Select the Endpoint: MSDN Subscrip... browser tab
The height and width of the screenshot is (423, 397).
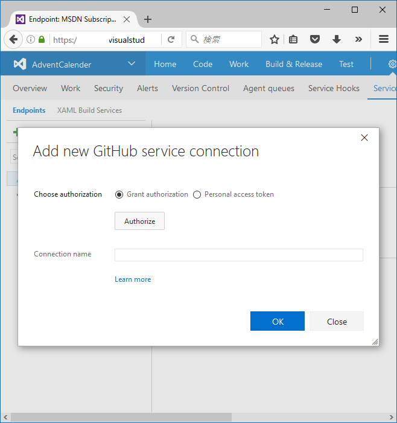click(72, 19)
